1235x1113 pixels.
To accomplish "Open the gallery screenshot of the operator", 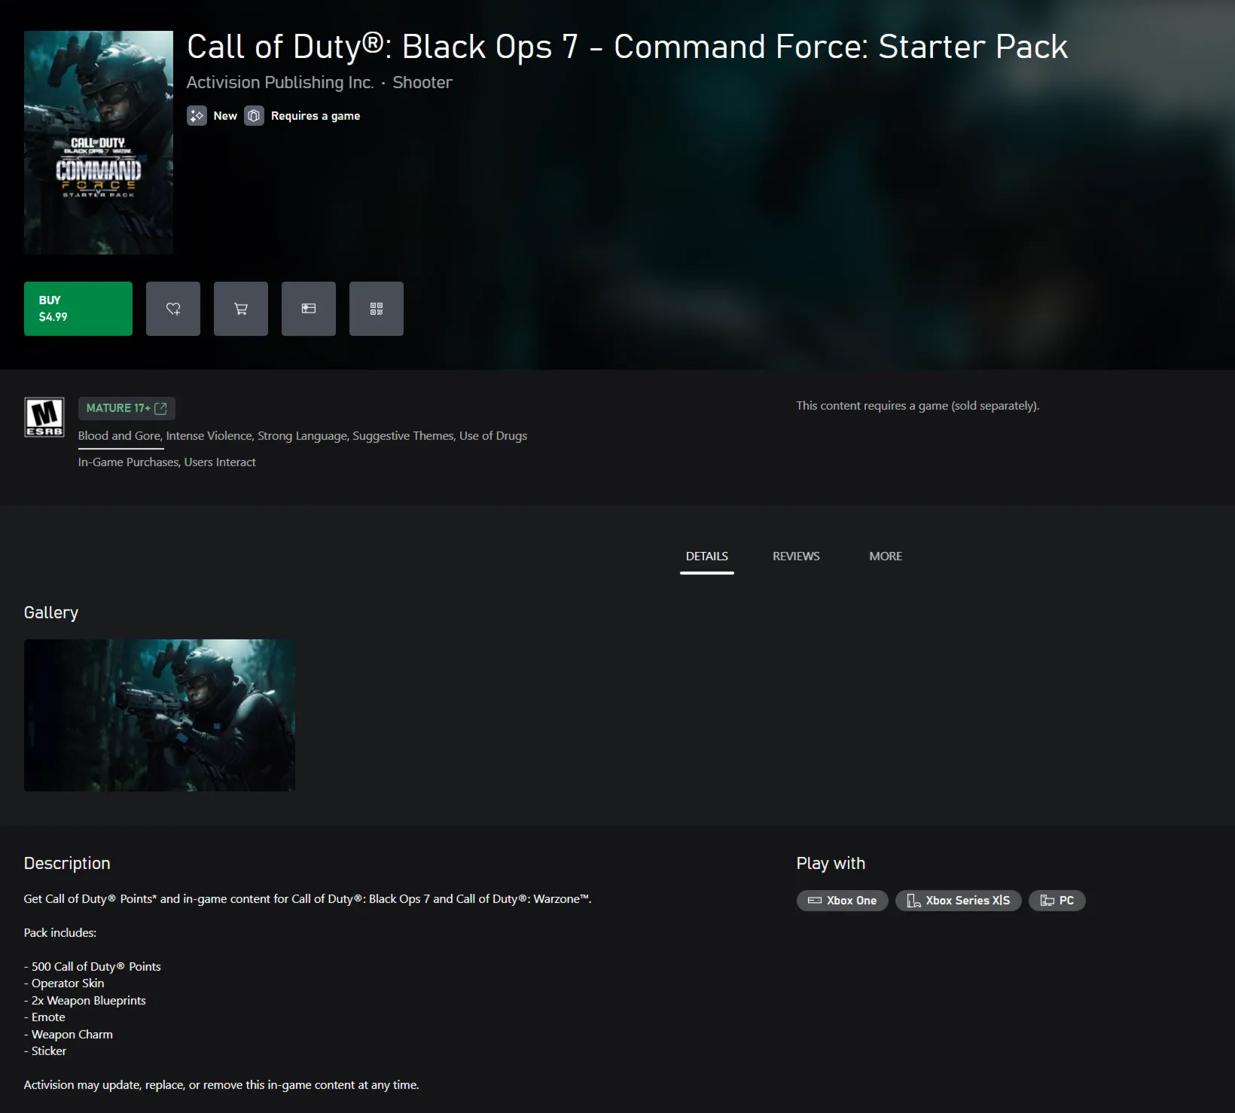I will click(159, 715).
